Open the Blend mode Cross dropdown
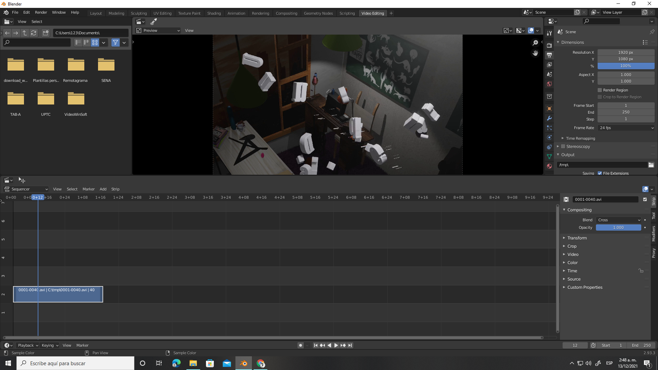Screen dimensions: 658x370 pyautogui.click(x=619, y=220)
